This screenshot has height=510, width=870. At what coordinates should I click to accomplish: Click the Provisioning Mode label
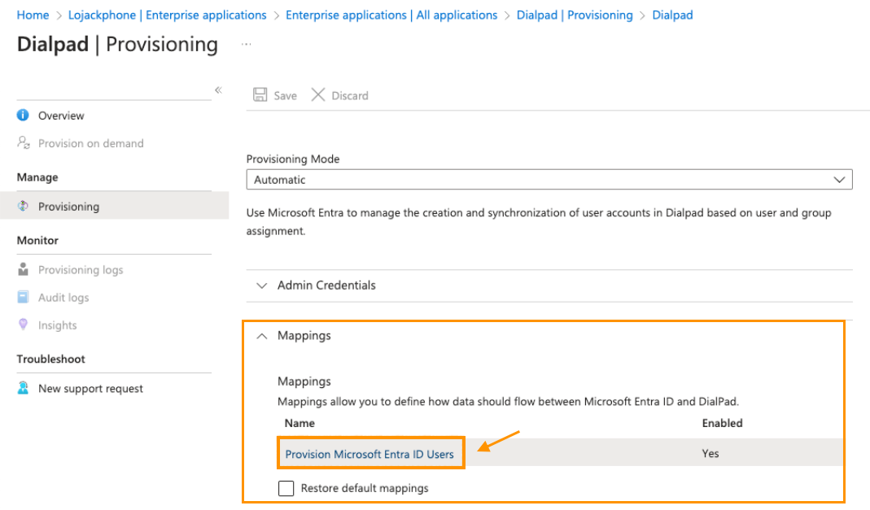point(293,159)
